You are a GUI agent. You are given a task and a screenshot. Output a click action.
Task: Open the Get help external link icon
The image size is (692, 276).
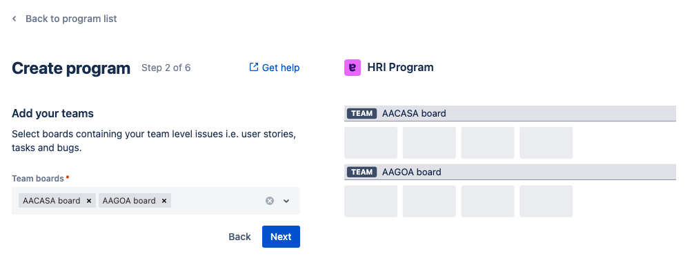(x=253, y=67)
